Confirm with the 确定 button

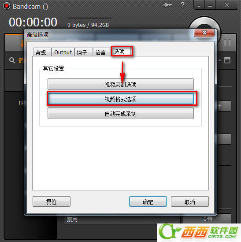(148, 201)
